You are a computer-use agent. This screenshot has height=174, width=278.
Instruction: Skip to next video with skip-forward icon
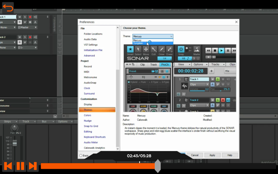pos(33,166)
